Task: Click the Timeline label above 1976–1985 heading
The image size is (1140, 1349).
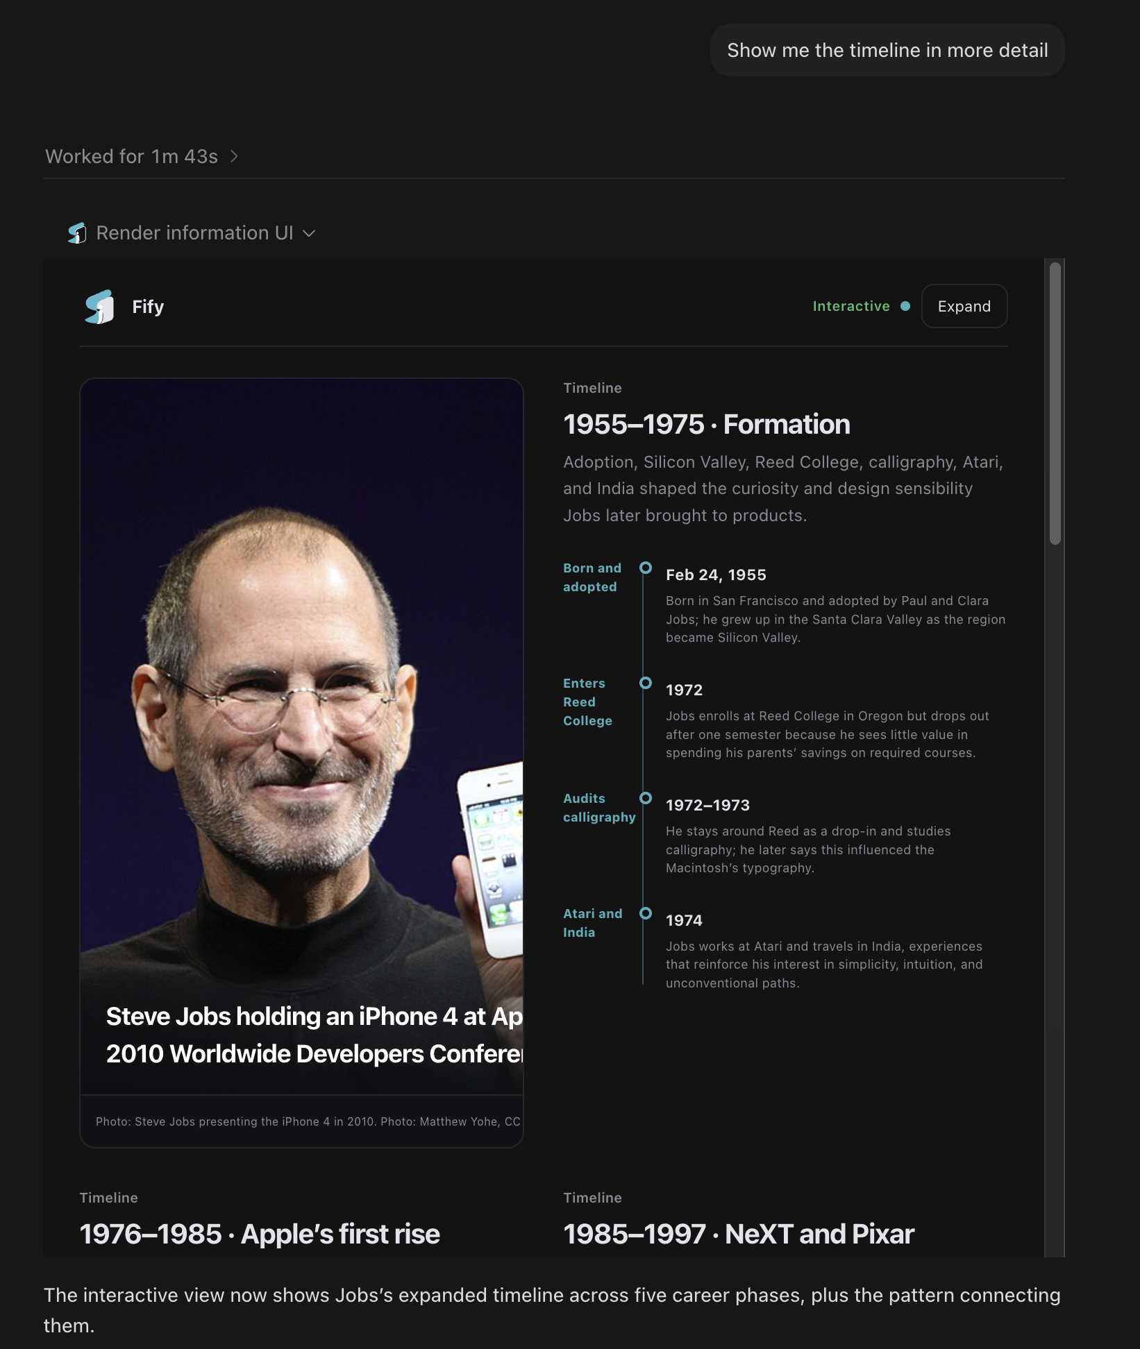Action: [x=108, y=1198]
